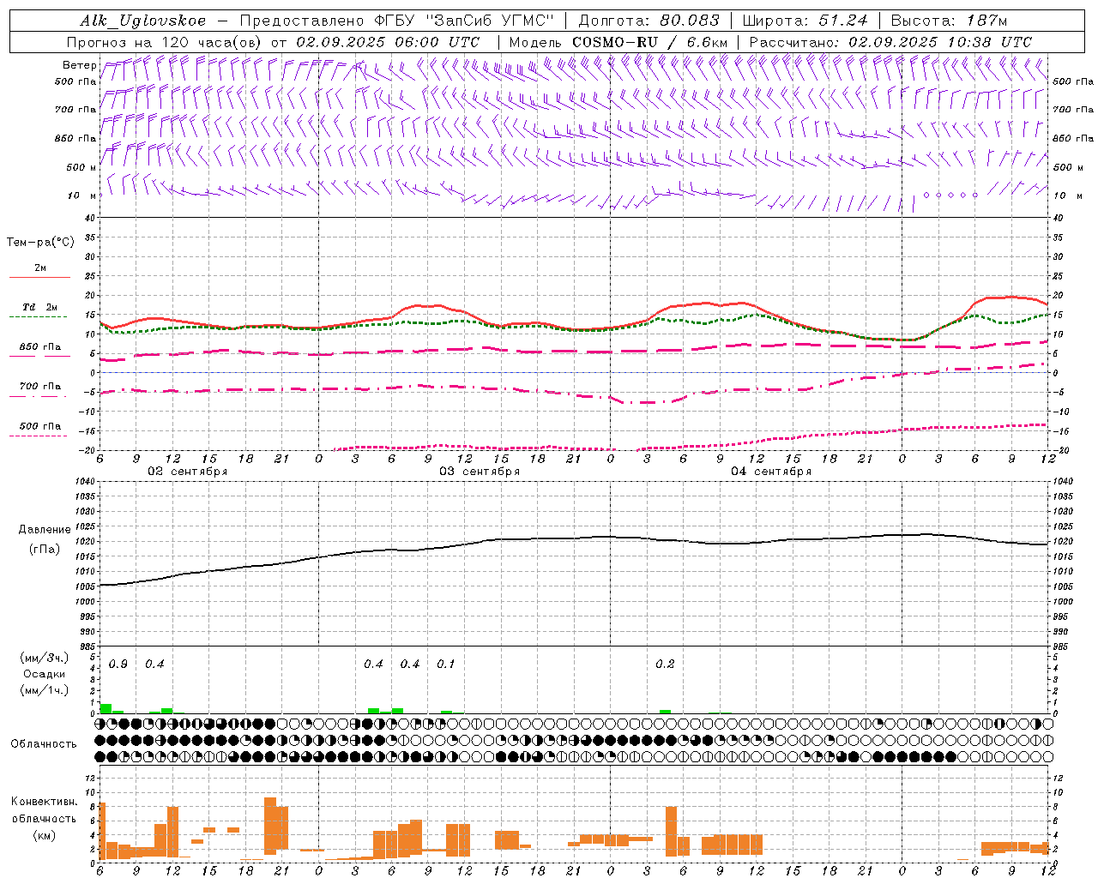Click the (км) convective height unit label

pyautogui.click(x=45, y=834)
